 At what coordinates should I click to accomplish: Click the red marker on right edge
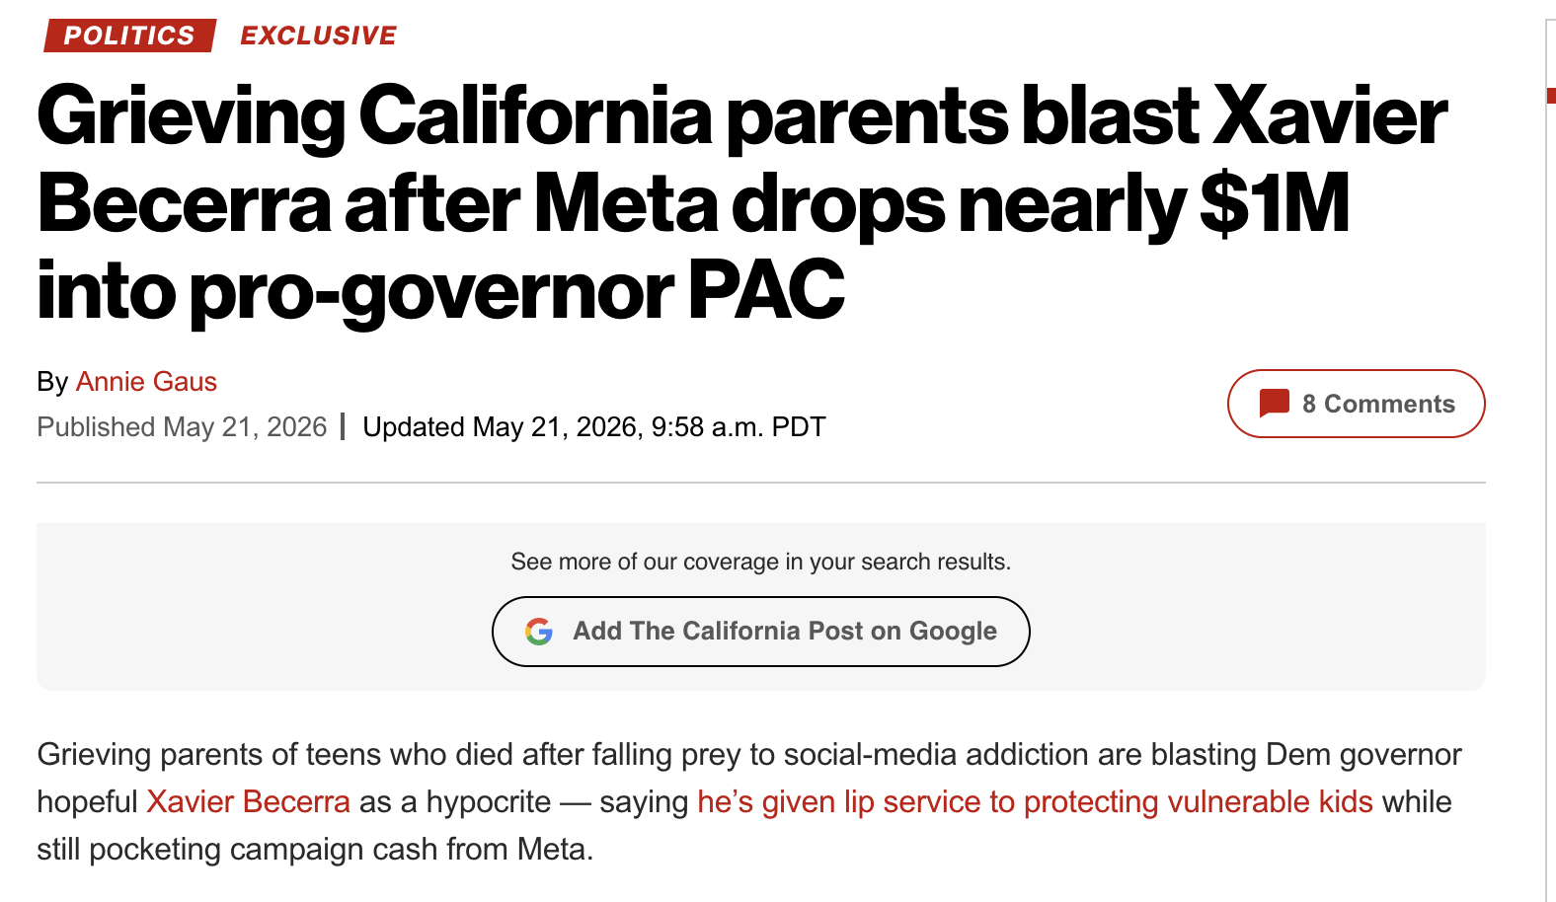(x=1551, y=96)
